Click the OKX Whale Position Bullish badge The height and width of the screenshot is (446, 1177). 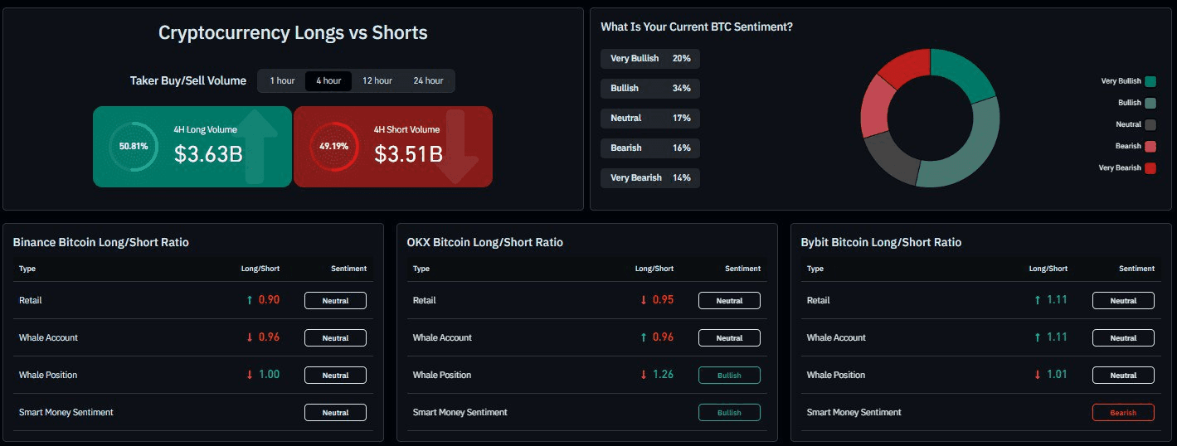(729, 376)
